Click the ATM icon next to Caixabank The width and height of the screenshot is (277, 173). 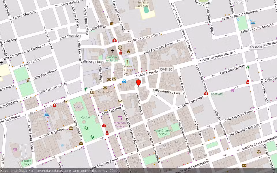[x=105, y=88]
